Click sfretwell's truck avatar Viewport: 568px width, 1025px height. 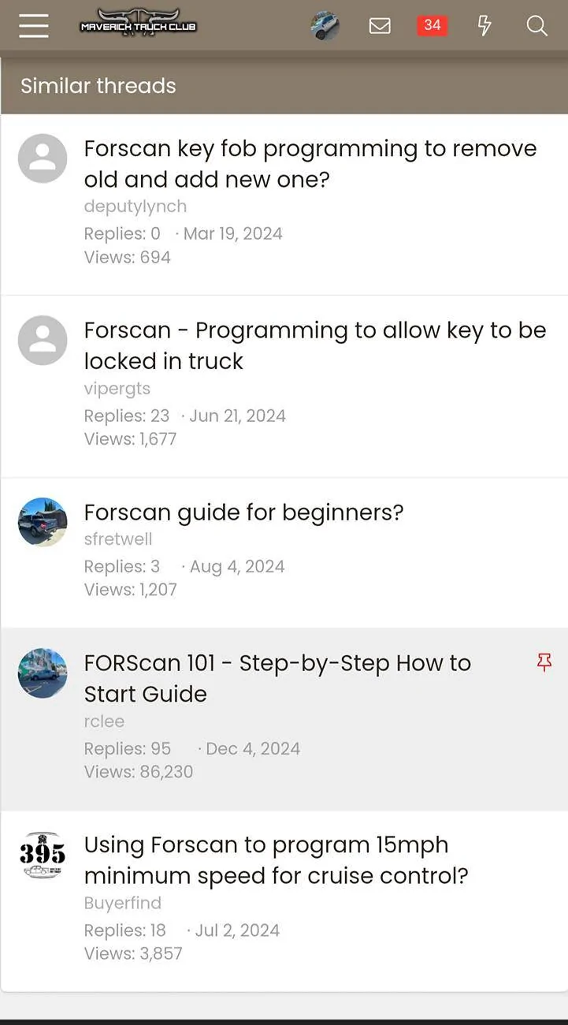[x=43, y=522]
